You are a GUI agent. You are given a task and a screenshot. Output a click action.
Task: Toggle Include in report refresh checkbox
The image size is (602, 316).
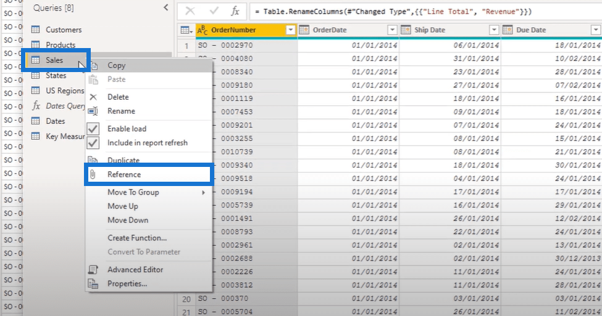tap(93, 143)
